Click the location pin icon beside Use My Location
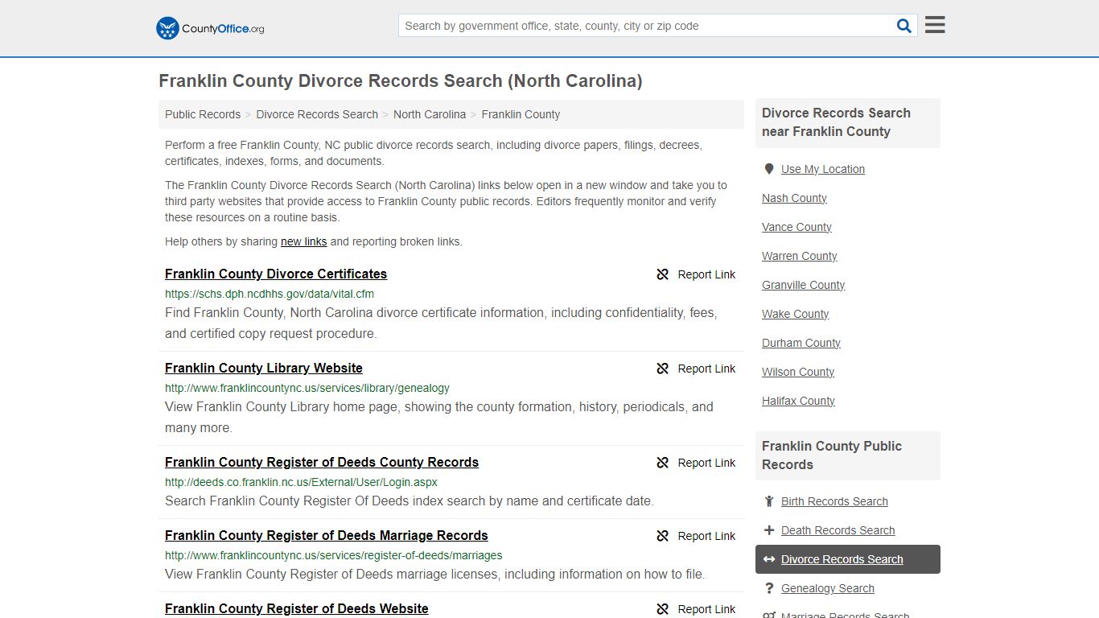Screen dimensions: 1099x618 pos(769,169)
